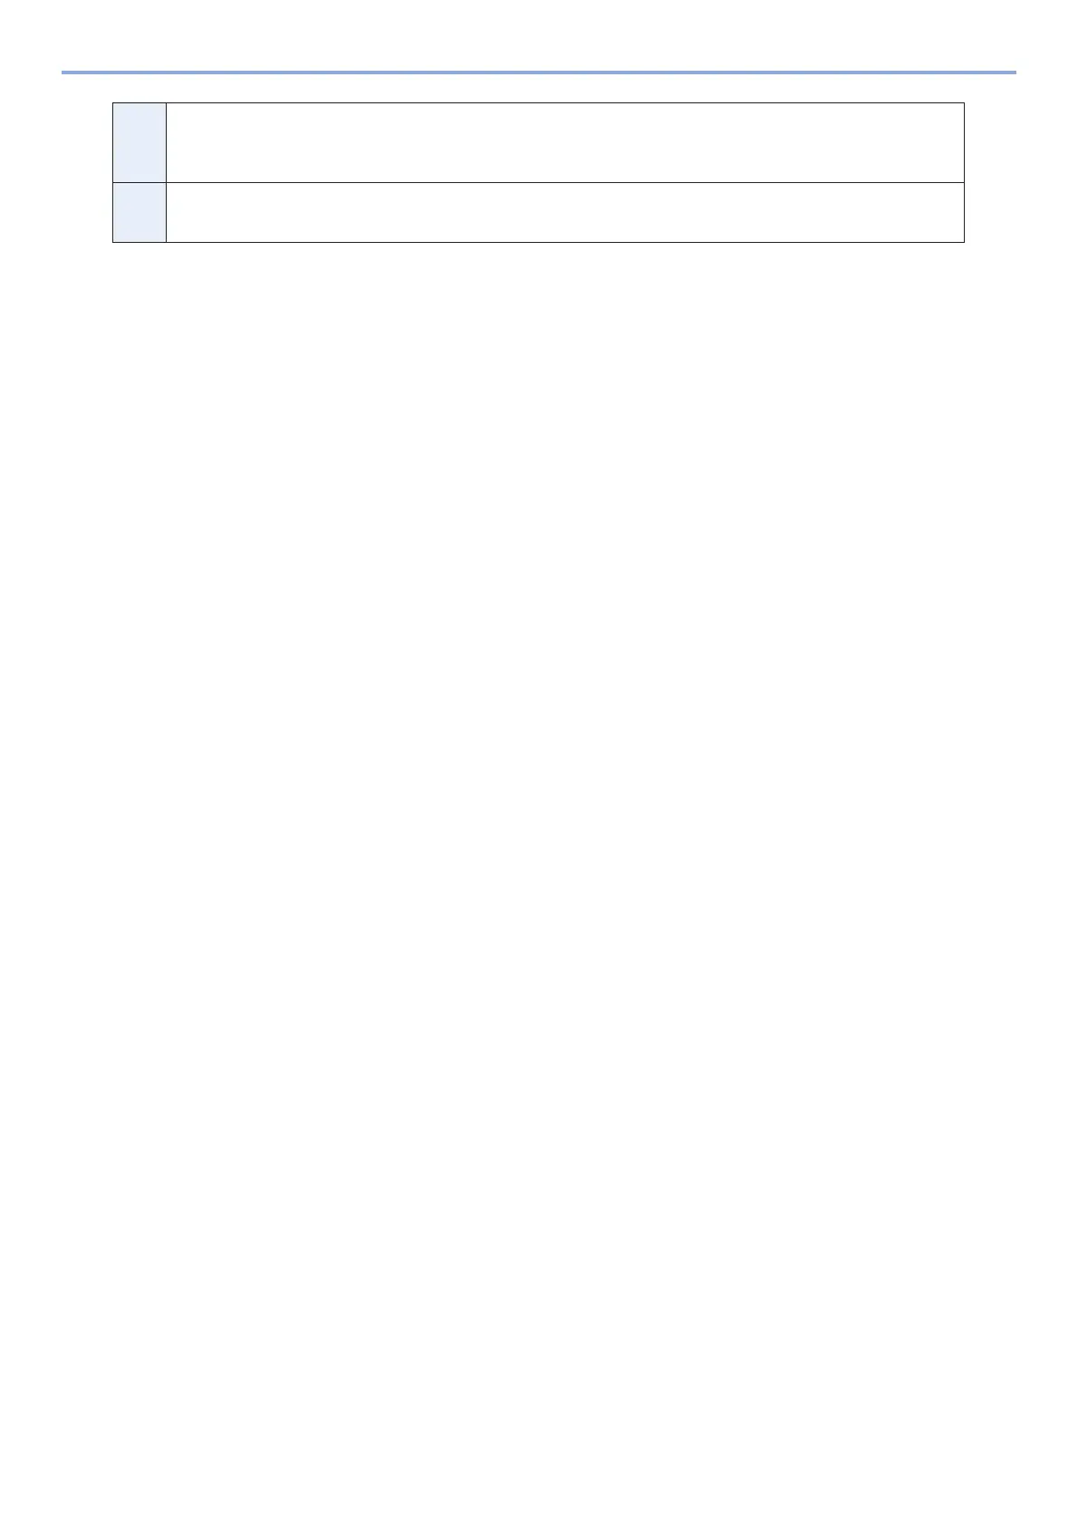Click the blank bottom area of the page
This screenshot has width=1078, height=1526.
[x=538, y=1450]
